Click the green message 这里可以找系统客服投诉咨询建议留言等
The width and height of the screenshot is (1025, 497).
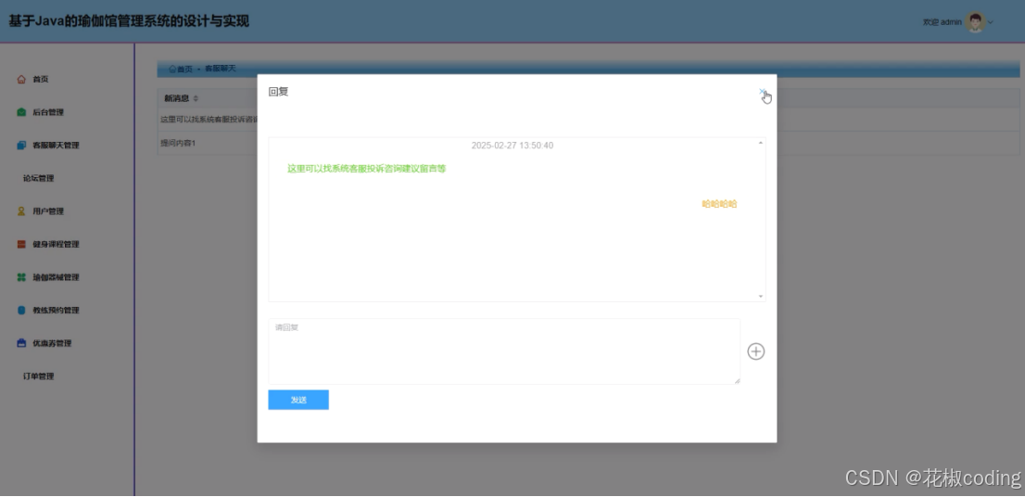(x=367, y=169)
